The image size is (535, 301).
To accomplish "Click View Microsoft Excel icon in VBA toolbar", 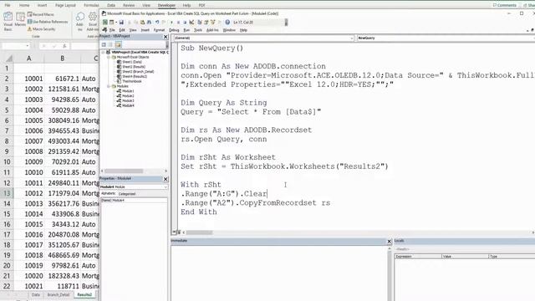I will tap(105, 23).
